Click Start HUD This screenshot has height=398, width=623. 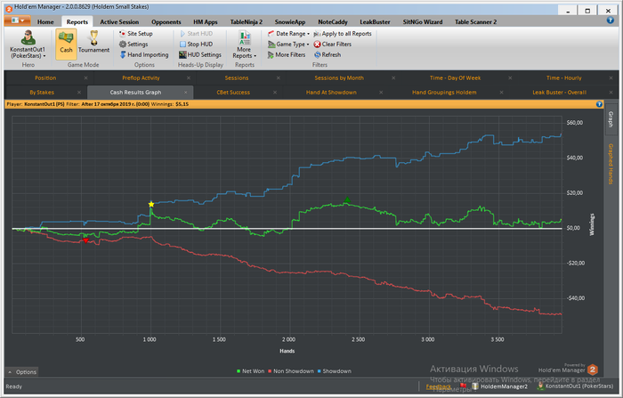(197, 34)
